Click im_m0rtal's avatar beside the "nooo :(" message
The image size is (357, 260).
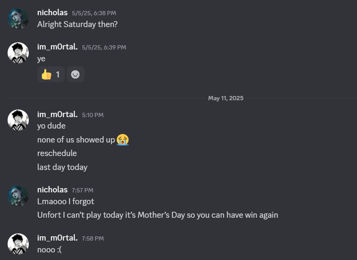18,244
